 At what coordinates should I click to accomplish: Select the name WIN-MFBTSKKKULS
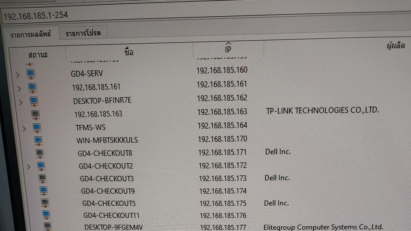click(x=107, y=140)
